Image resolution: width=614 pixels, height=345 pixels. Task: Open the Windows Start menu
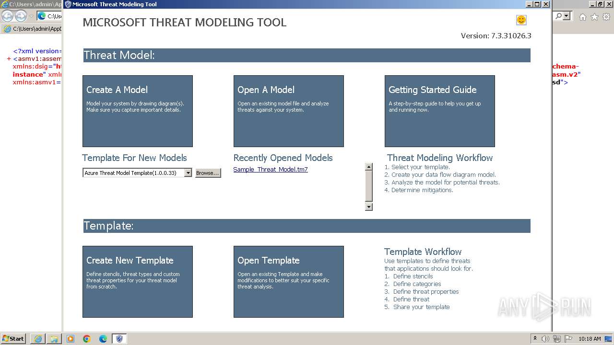coord(13,339)
